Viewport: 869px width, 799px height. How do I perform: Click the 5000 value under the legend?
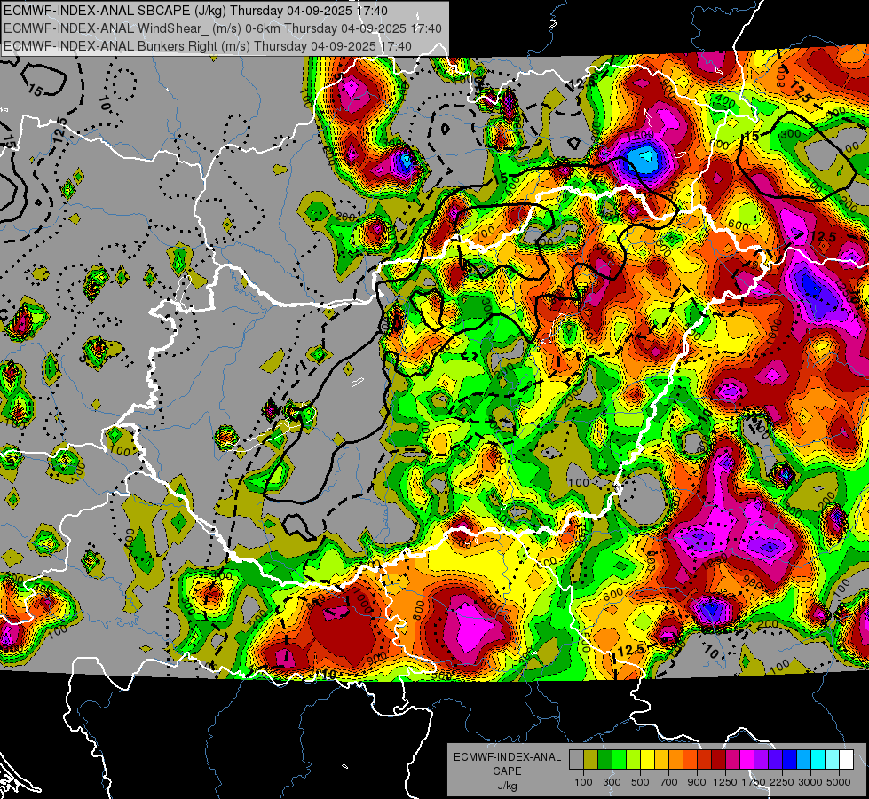click(x=839, y=782)
